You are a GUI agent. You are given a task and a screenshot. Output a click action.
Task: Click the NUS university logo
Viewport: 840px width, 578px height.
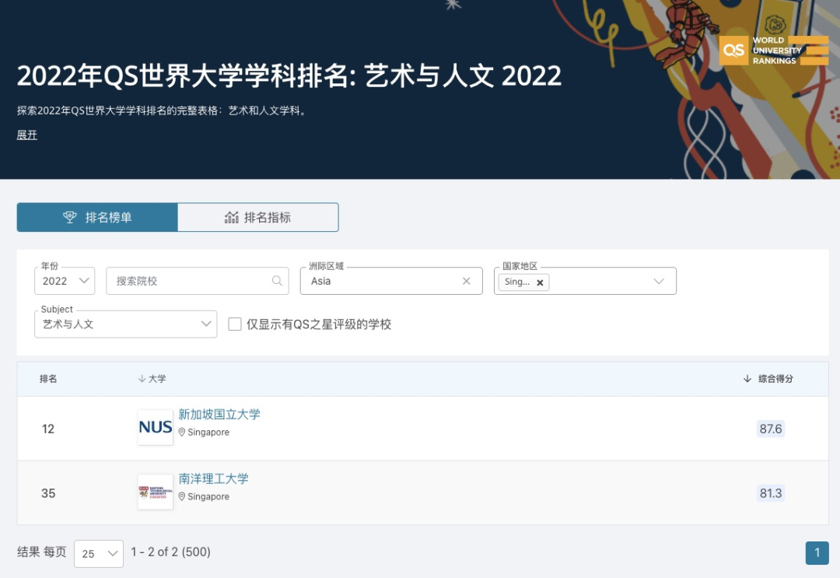tap(156, 427)
